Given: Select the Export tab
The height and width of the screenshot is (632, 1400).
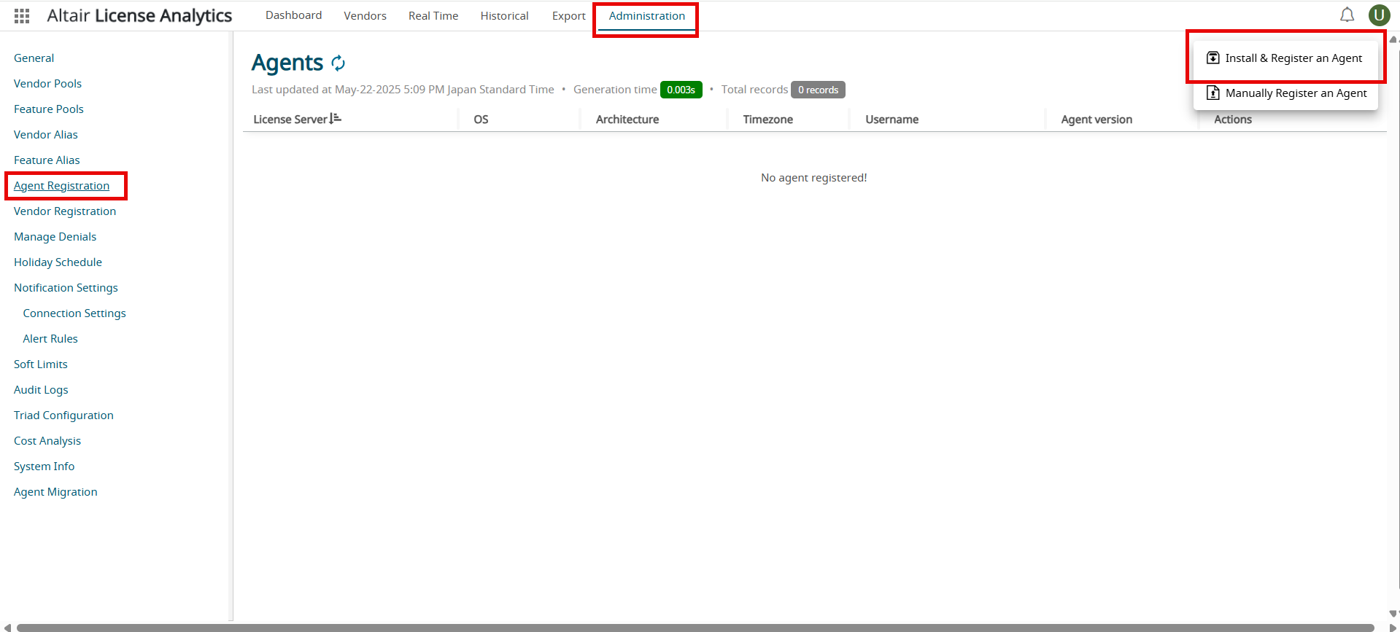Looking at the screenshot, I should [568, 15].
